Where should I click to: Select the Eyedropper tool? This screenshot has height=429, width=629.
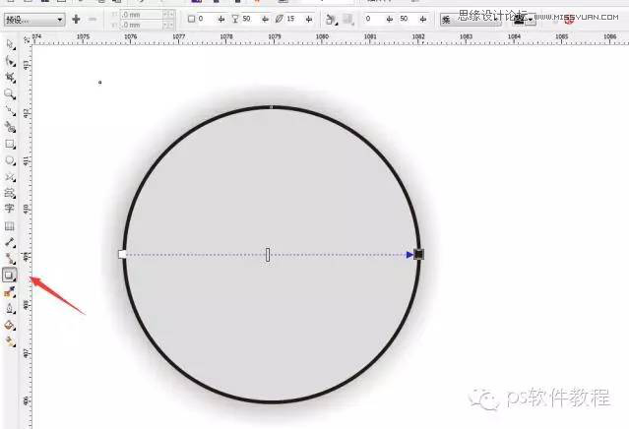coord(10,291)
